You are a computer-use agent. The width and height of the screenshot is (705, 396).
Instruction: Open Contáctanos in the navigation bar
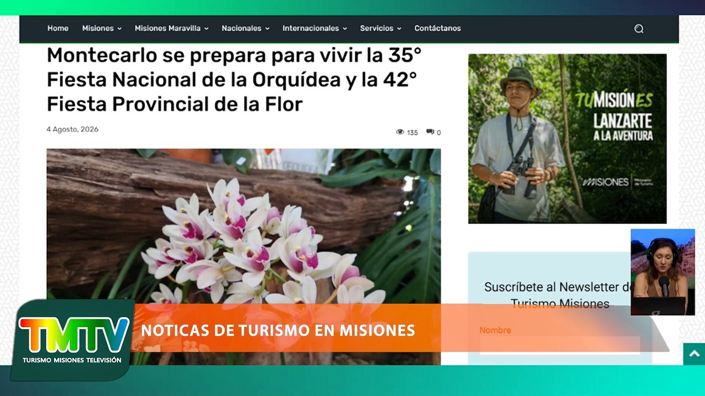point(437,28)
